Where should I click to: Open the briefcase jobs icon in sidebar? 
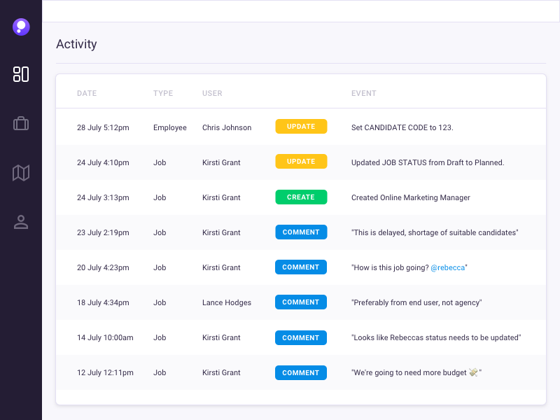21,124
